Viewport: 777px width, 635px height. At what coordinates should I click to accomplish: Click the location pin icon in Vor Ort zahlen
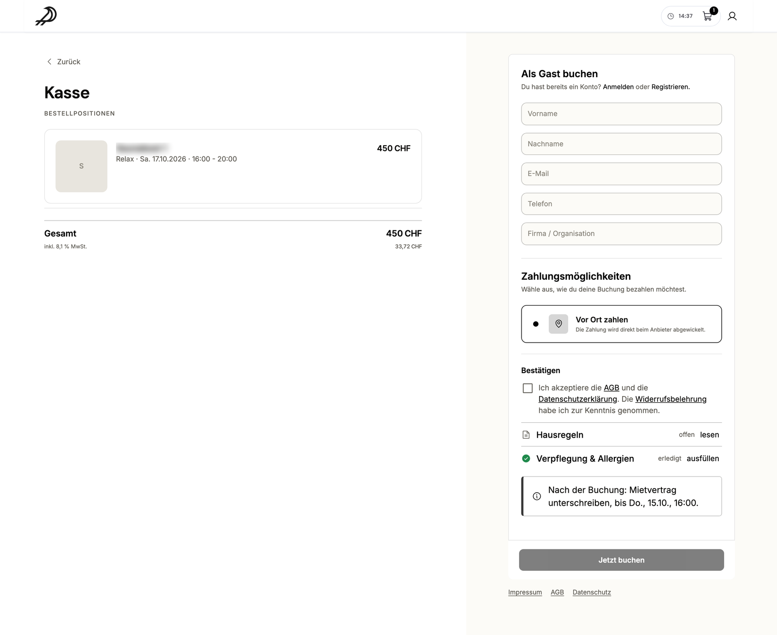point(558,324)
